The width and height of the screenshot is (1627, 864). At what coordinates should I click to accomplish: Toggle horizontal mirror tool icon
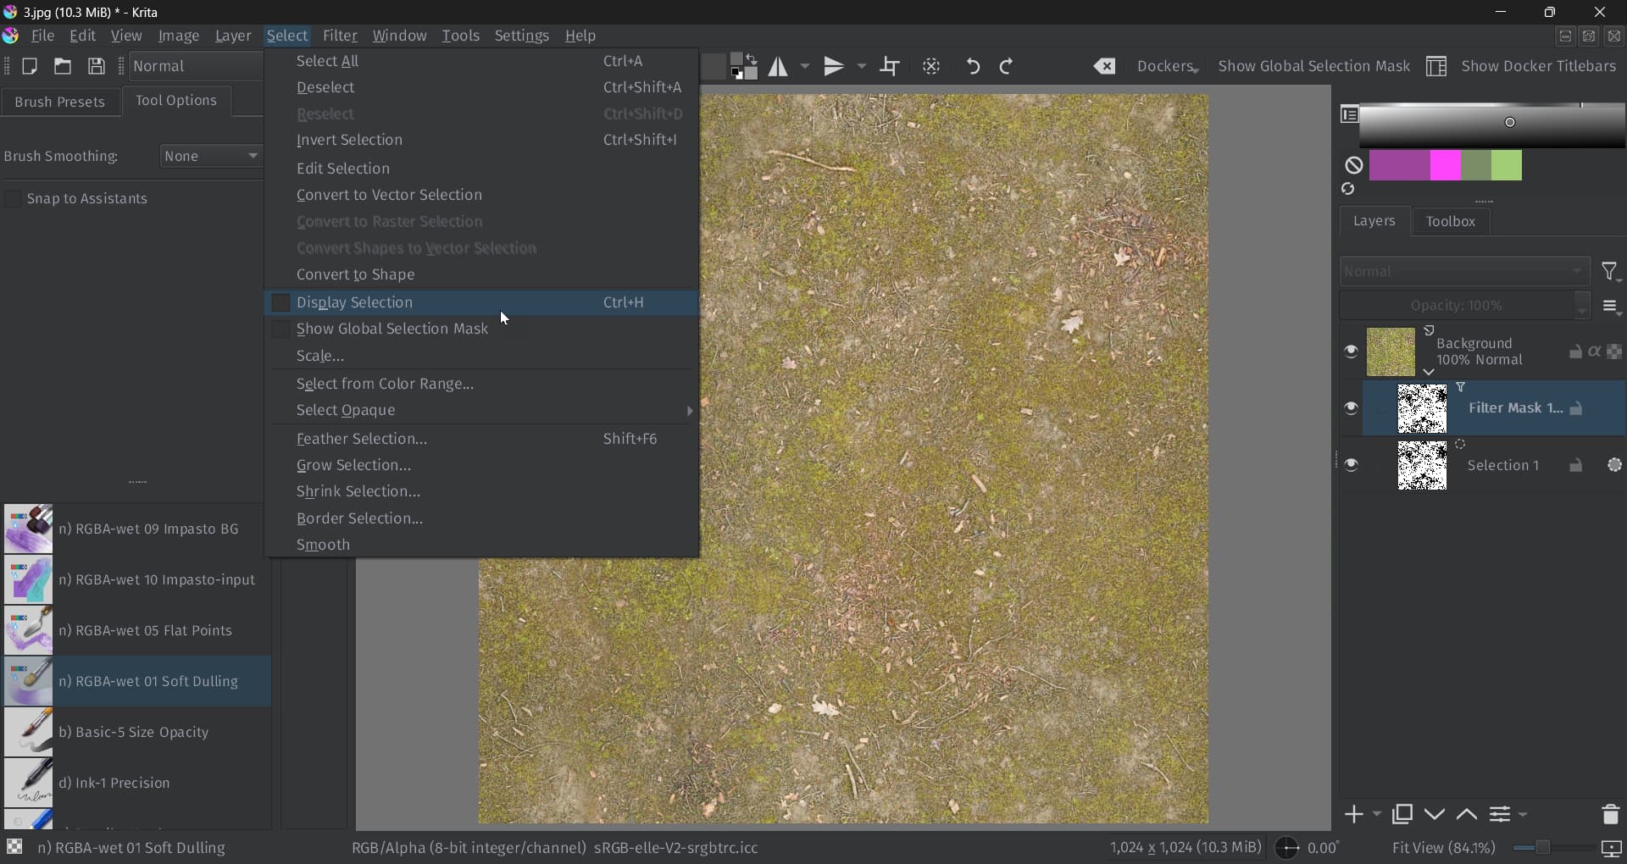click(x=778, y=66)
